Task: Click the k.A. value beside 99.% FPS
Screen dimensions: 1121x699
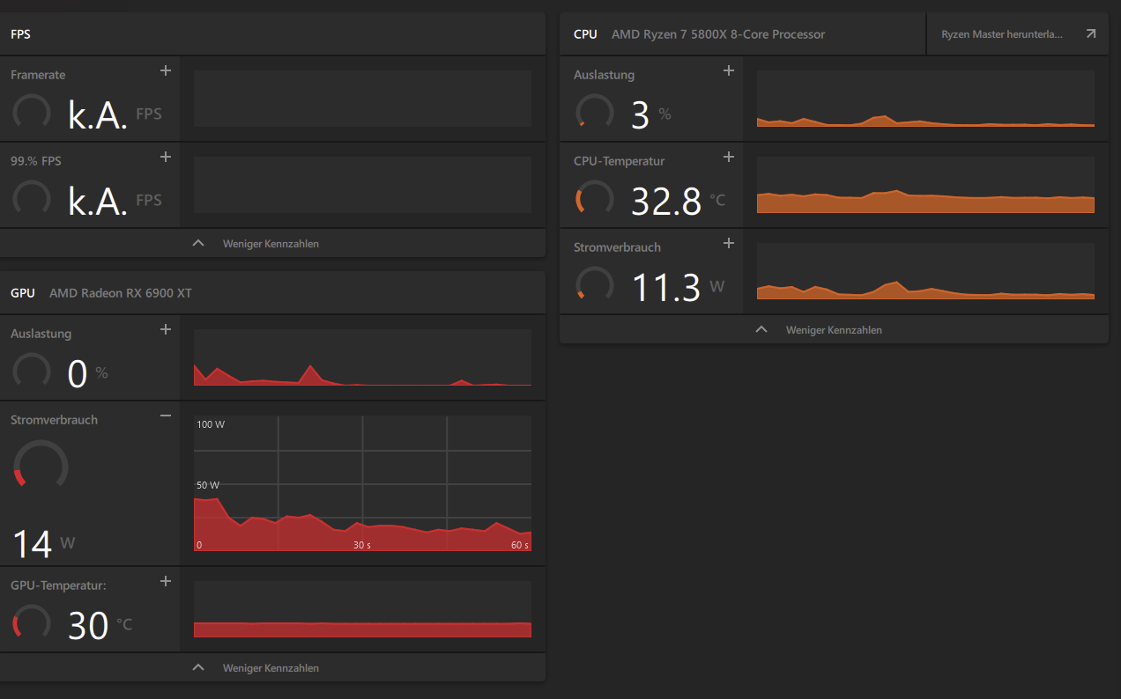Action: [x=98, y=201]
